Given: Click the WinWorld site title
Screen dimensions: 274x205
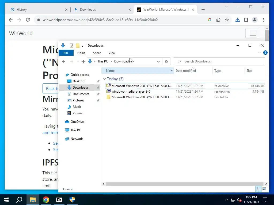Looking at the screenshot, I should 21,33.
